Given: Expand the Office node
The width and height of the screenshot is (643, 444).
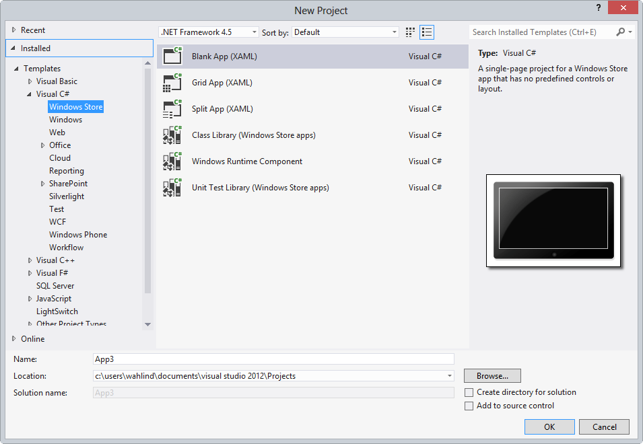Looking at the screenshot, I should pyautogui.click(x=42, y=145).
